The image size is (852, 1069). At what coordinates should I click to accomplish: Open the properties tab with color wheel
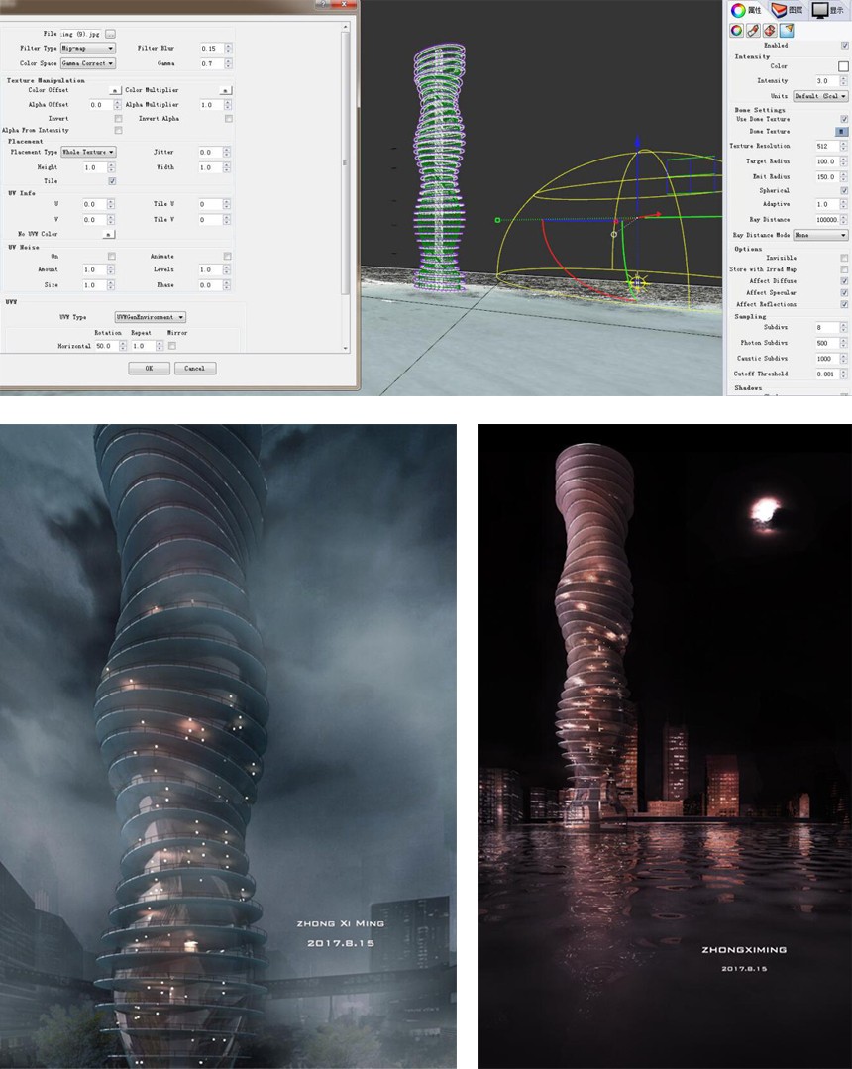(x=746, y=10)
